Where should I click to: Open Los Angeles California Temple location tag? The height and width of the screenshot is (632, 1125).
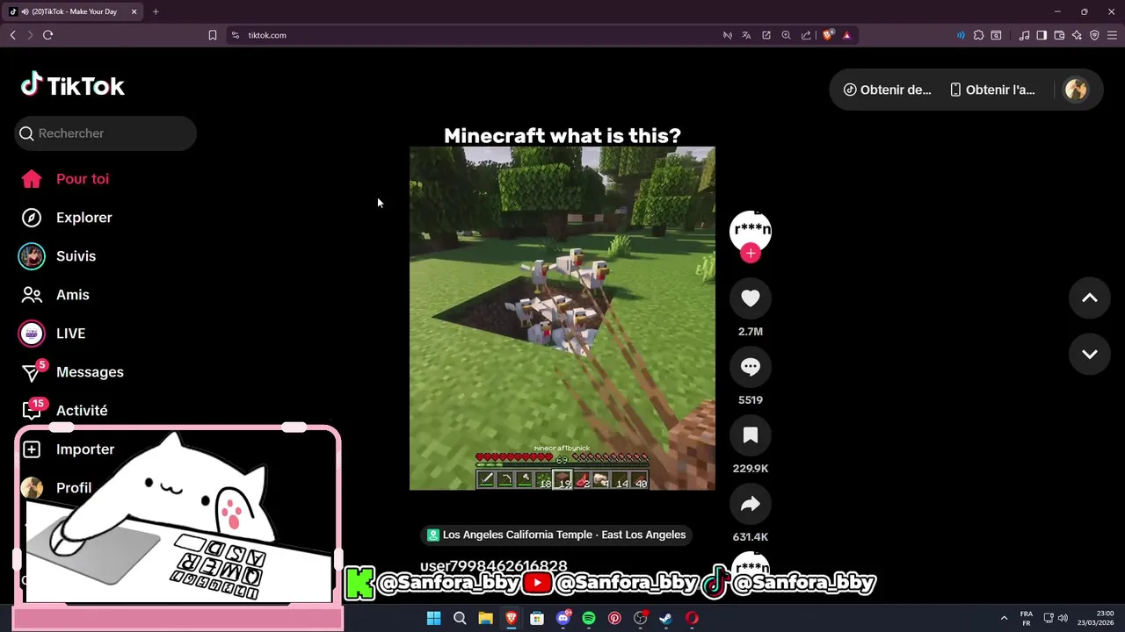(556, 535)
